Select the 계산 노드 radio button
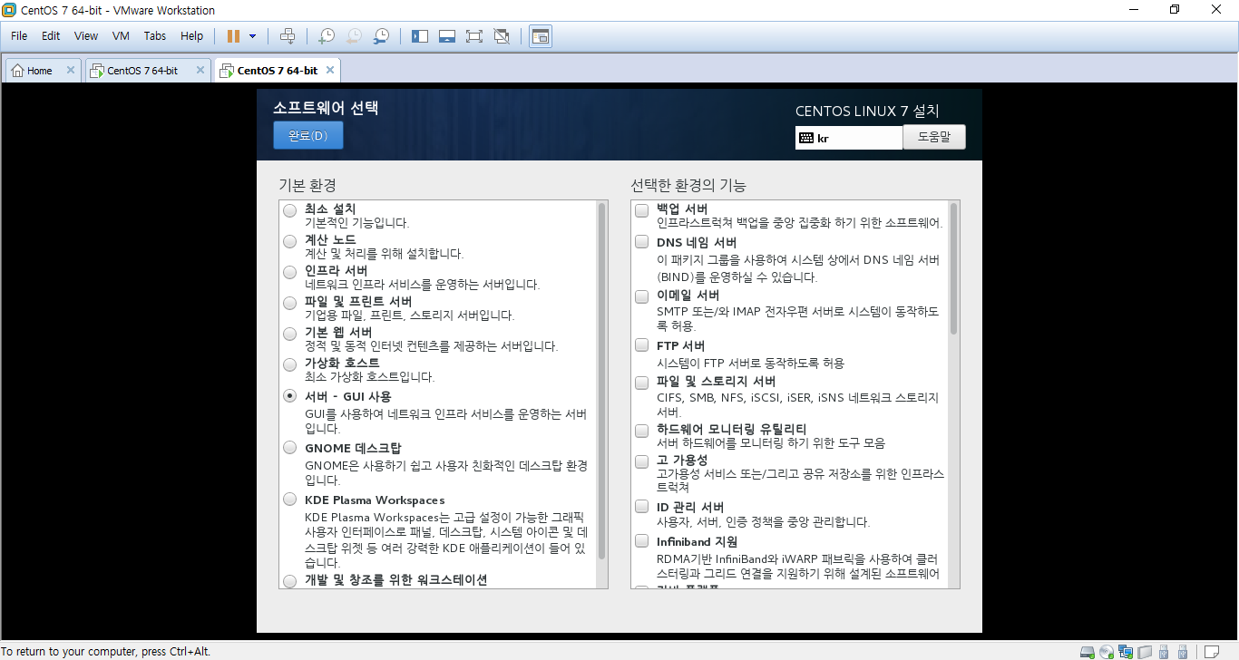 click(x=289, y=241)
